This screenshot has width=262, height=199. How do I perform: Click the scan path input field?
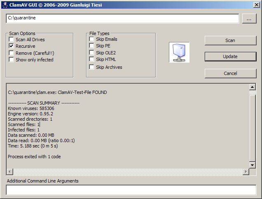tap(122, 19)
